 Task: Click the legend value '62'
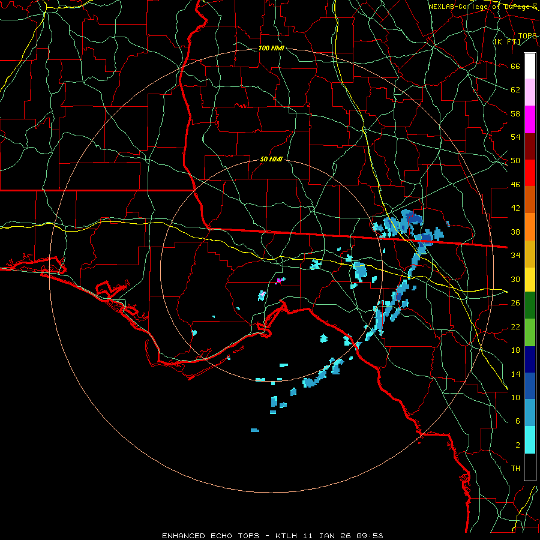(515, 90)
